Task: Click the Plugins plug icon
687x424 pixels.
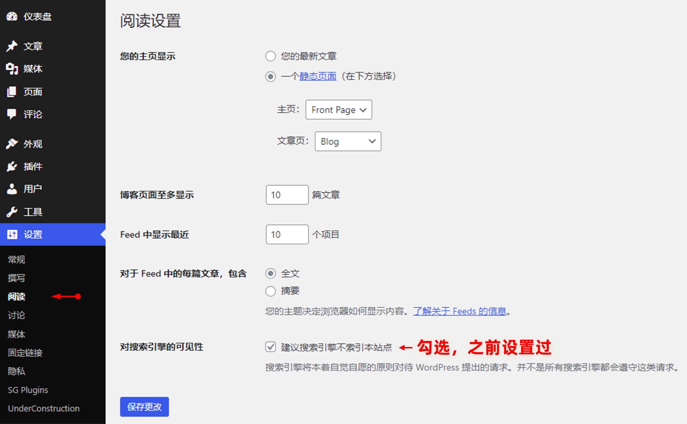Action: 12,166
